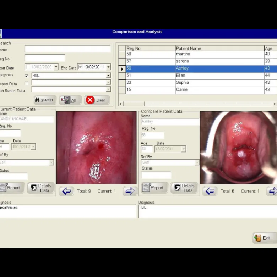The image size is (277, 277).
Task: Click the Exit button
Action: coord(265,238)
